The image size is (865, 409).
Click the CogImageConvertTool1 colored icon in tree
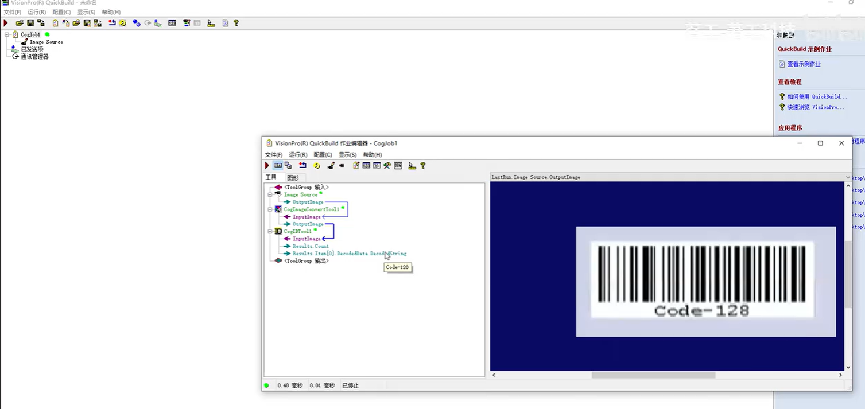tap(278, 209)
